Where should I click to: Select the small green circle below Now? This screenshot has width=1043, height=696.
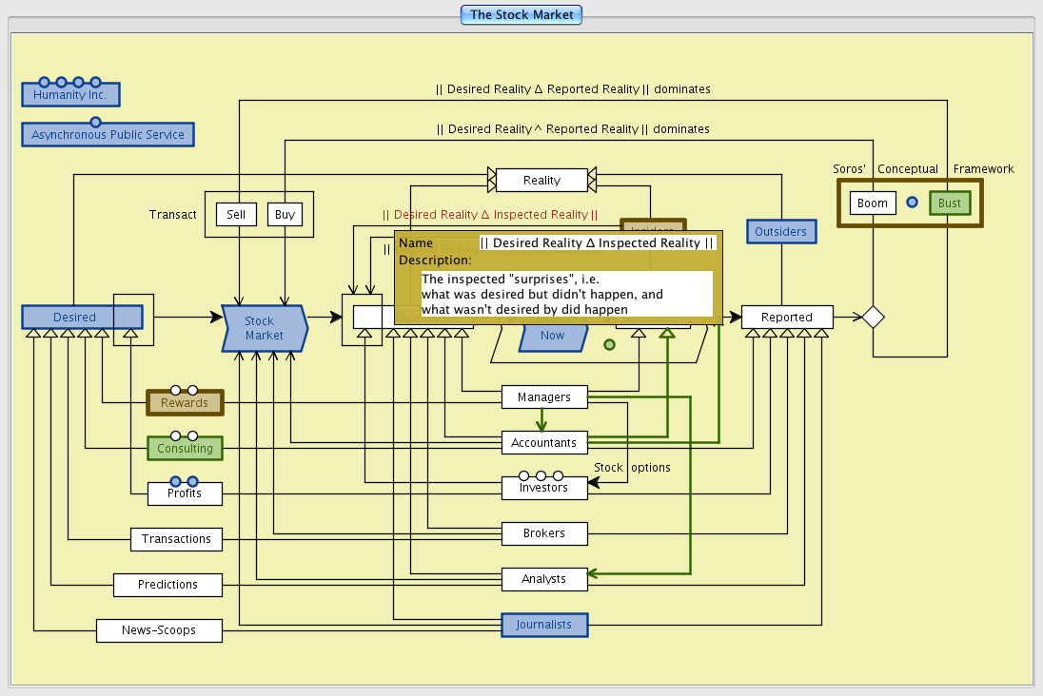(610, 344)
